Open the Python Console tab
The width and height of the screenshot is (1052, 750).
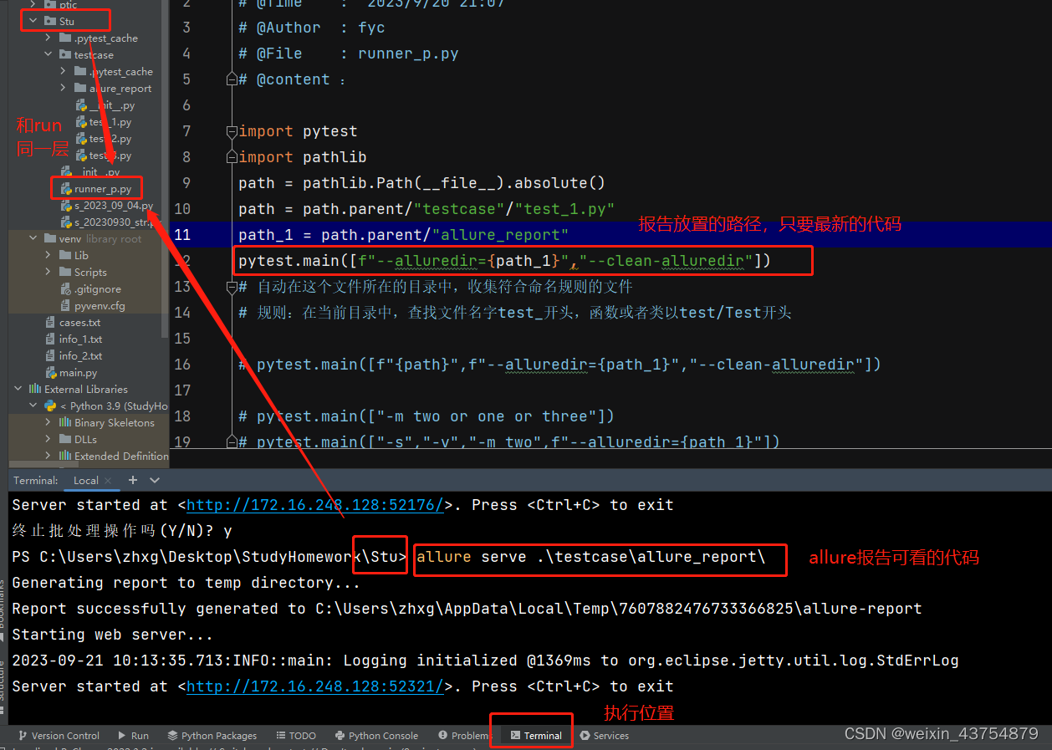(x=376, y=736)
